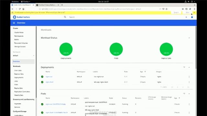
Task: Switch to the Kubernetes Dashboard tab
Action: click(x=22, y=5)
